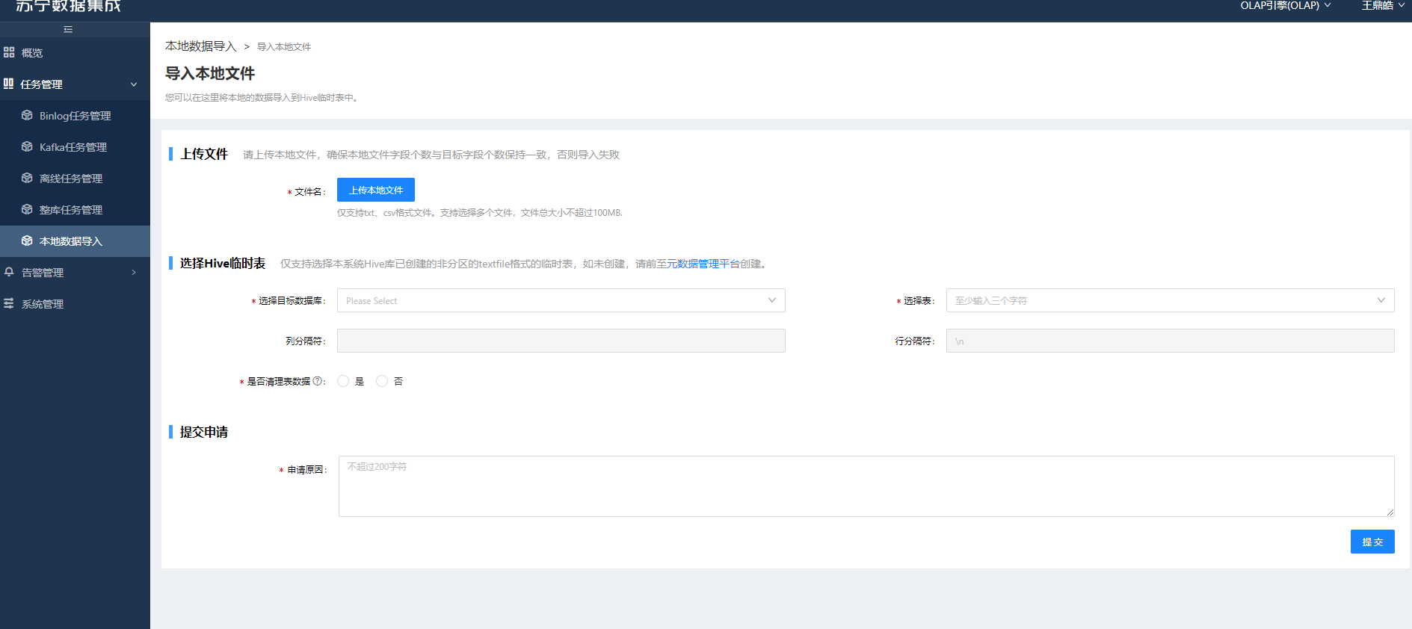Click the cube icon beside Binlog任务管理
The height and width of the screenshot is (629, 1412).
tap(27, 115)
